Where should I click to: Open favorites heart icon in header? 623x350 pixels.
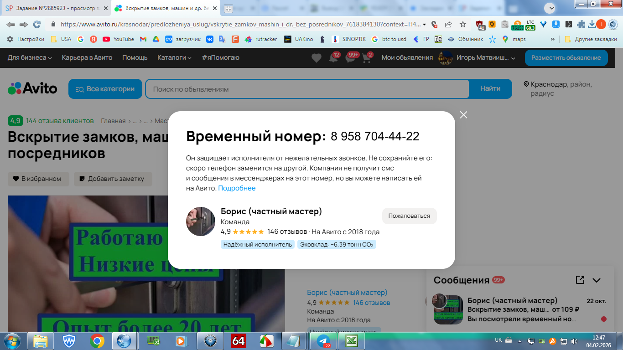[316, 58]
